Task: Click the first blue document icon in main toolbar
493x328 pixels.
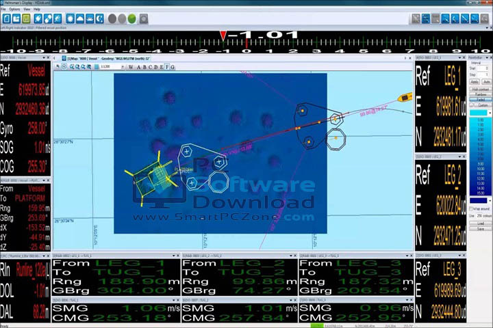Action: point(7,19)
